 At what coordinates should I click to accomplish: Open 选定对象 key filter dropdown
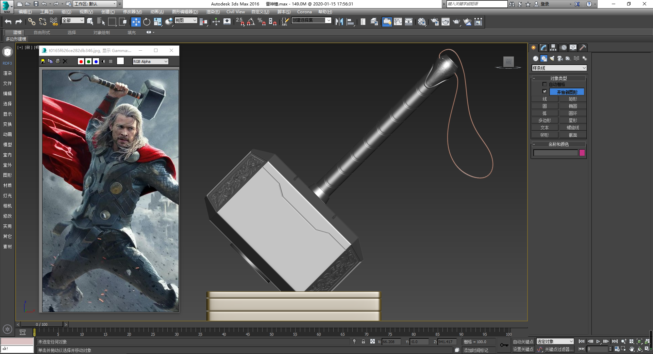[x=555, y=341]
